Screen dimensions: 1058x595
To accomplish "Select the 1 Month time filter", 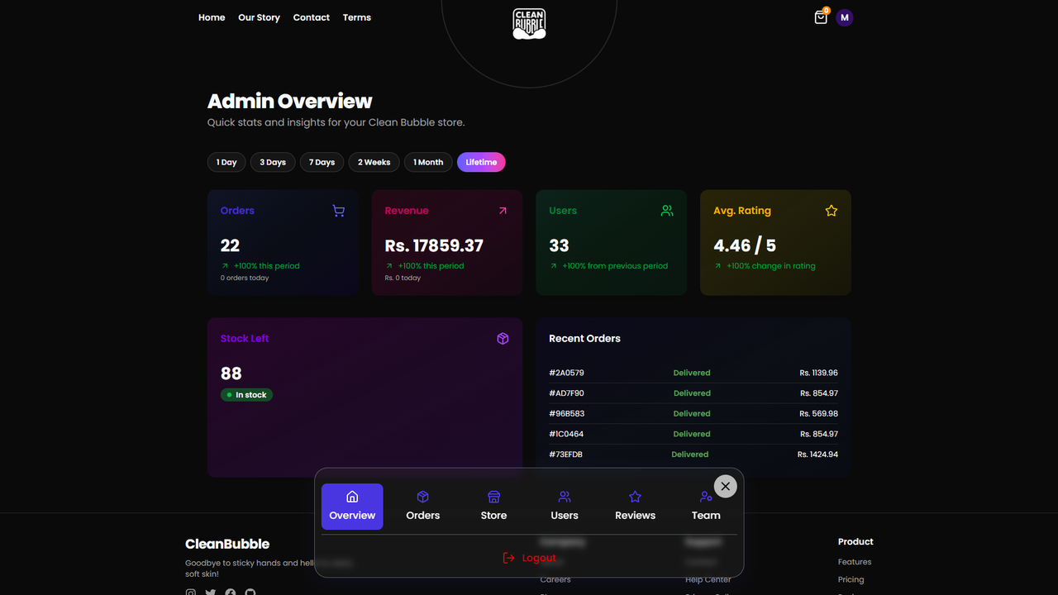I will 428,162.
